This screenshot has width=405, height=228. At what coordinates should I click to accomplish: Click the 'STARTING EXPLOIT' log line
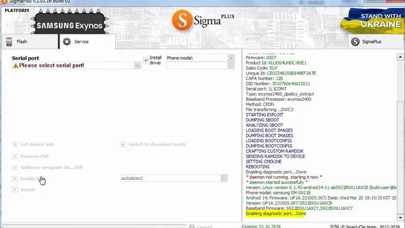tap(265, 115)
